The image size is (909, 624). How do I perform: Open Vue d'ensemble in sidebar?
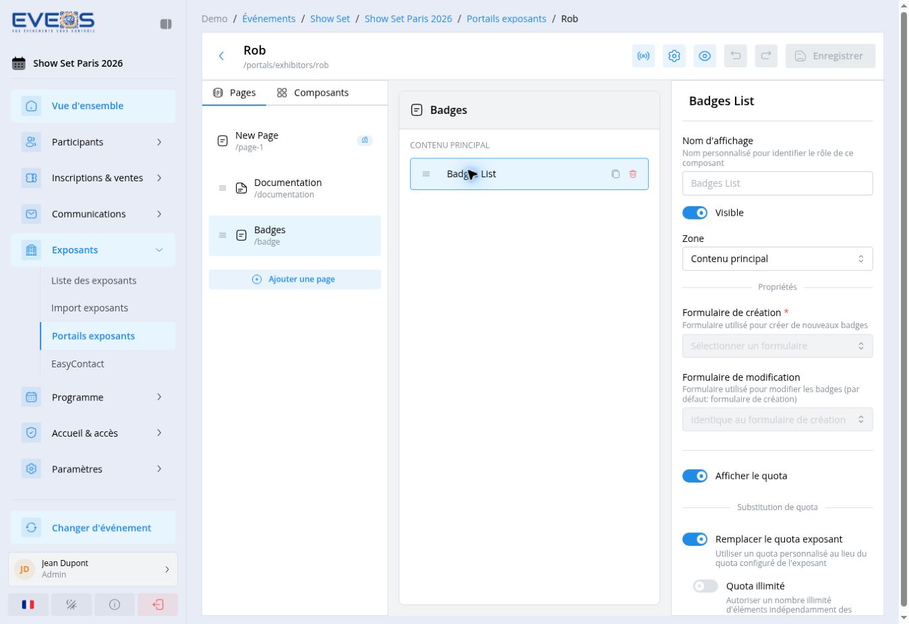tap(93, 106)
